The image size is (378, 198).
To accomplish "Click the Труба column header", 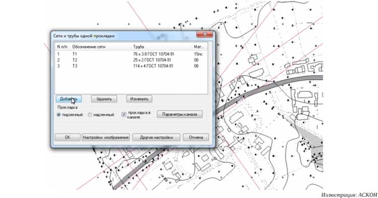I will coord(139,47).
